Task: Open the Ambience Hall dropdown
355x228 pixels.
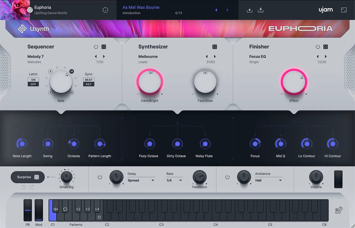Action: (x=268, y=180)
